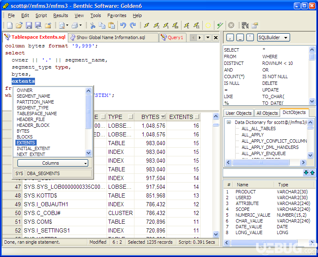
Task: Redo the last edit
Action: click(133, 25)
